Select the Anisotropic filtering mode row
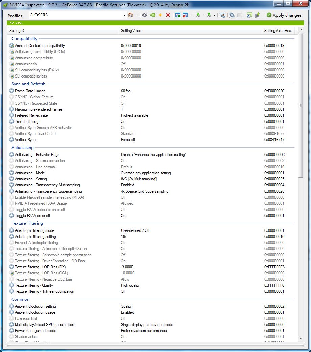311x352 pixels. point(151,230)
